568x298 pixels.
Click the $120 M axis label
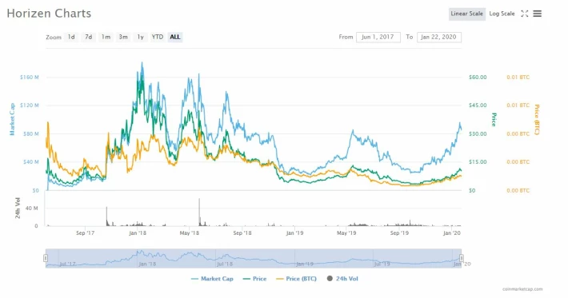30,105
